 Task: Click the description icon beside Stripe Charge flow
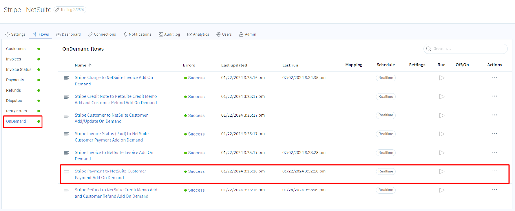(x=66, y=78)
